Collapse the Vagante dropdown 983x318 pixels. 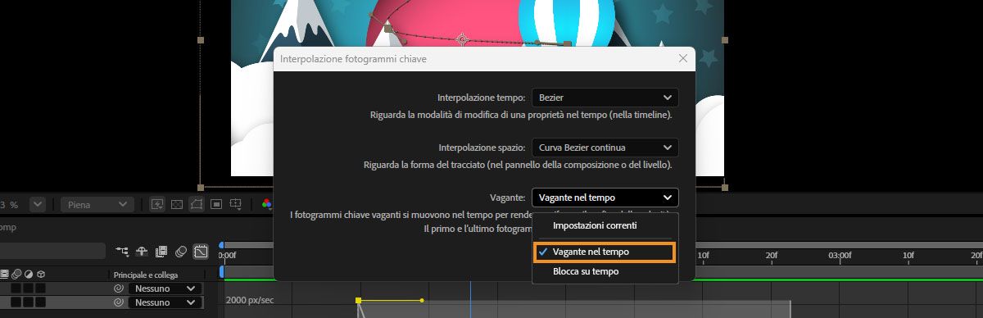coord(605,198)
